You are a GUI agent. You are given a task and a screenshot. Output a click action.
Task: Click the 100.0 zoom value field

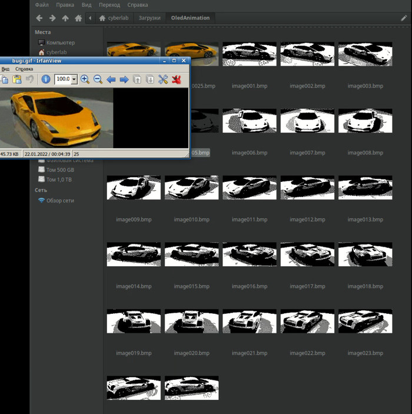click(63, 79)
